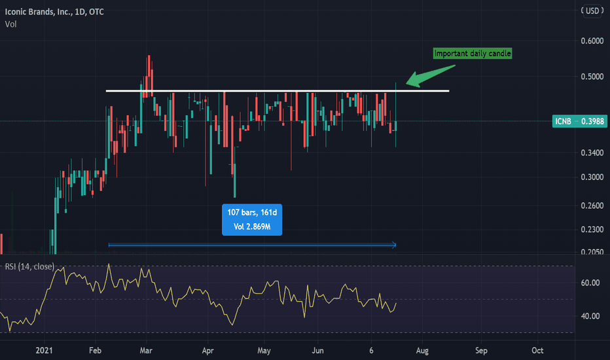610x360 pixels.
Task: Click the Sep label on time axis
Action: point(481,351)
